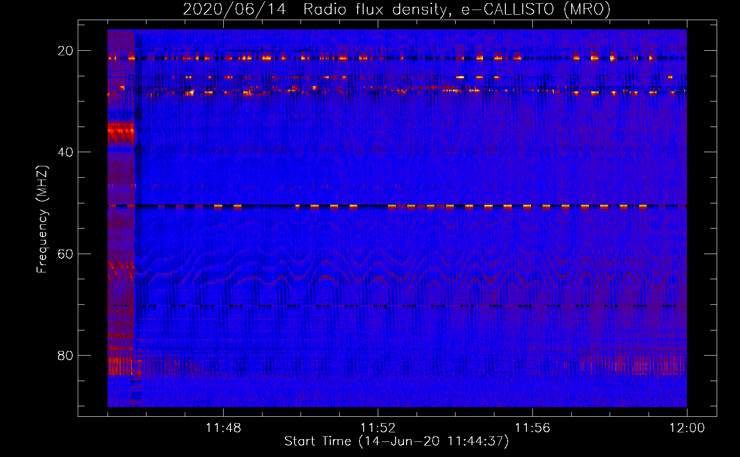The image size is (740, 457).
Task: Click the 12:00 time tick label
Action: click(x=687, y=428)
